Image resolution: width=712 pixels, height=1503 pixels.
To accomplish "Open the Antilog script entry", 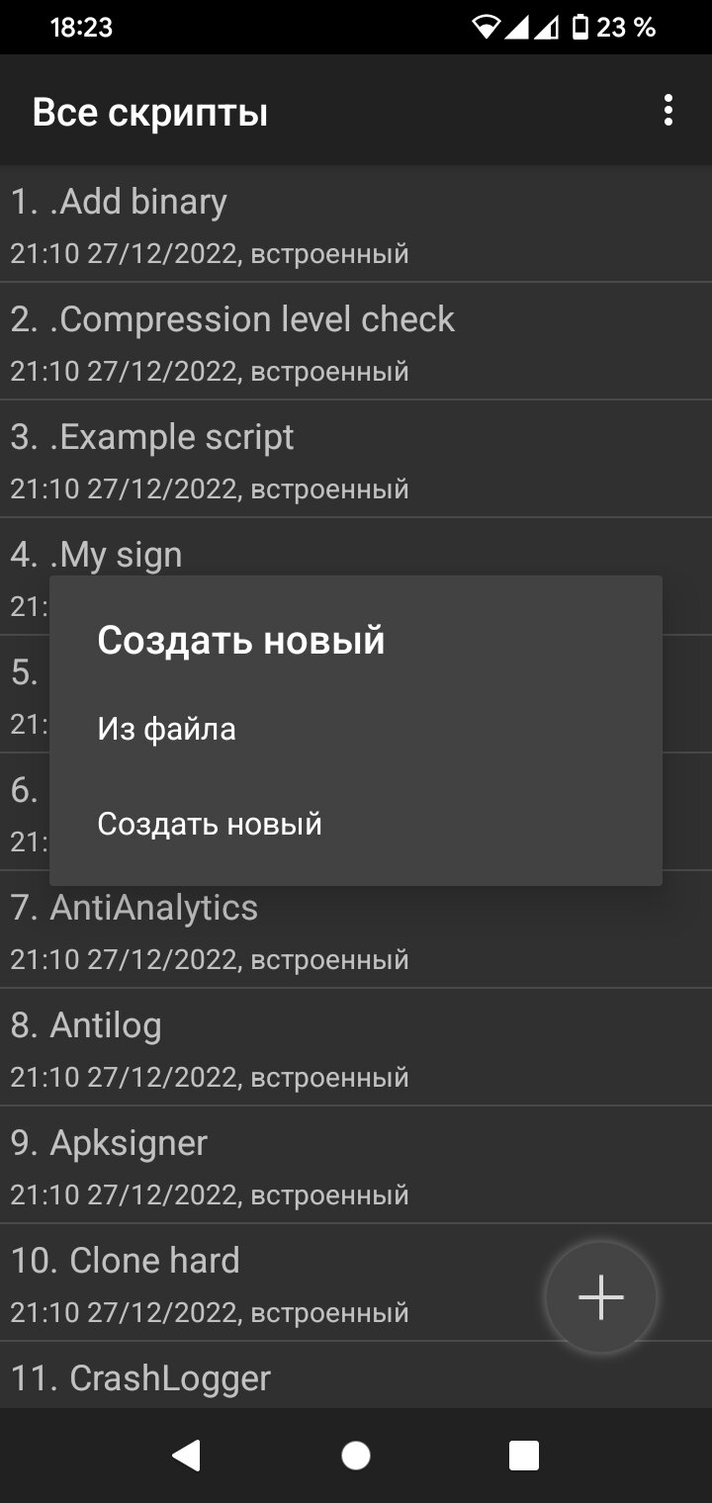I will (356, 1048).
